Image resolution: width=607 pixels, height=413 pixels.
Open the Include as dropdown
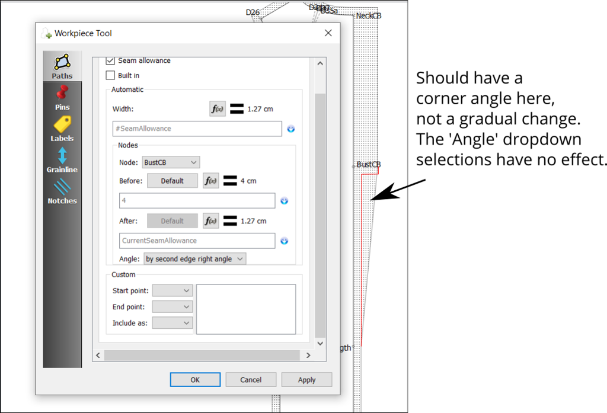[172, 322]
